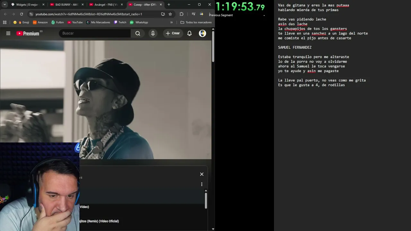Close the Arcángel - FN8 tab

pyautogui.click(x=122, y=4)
